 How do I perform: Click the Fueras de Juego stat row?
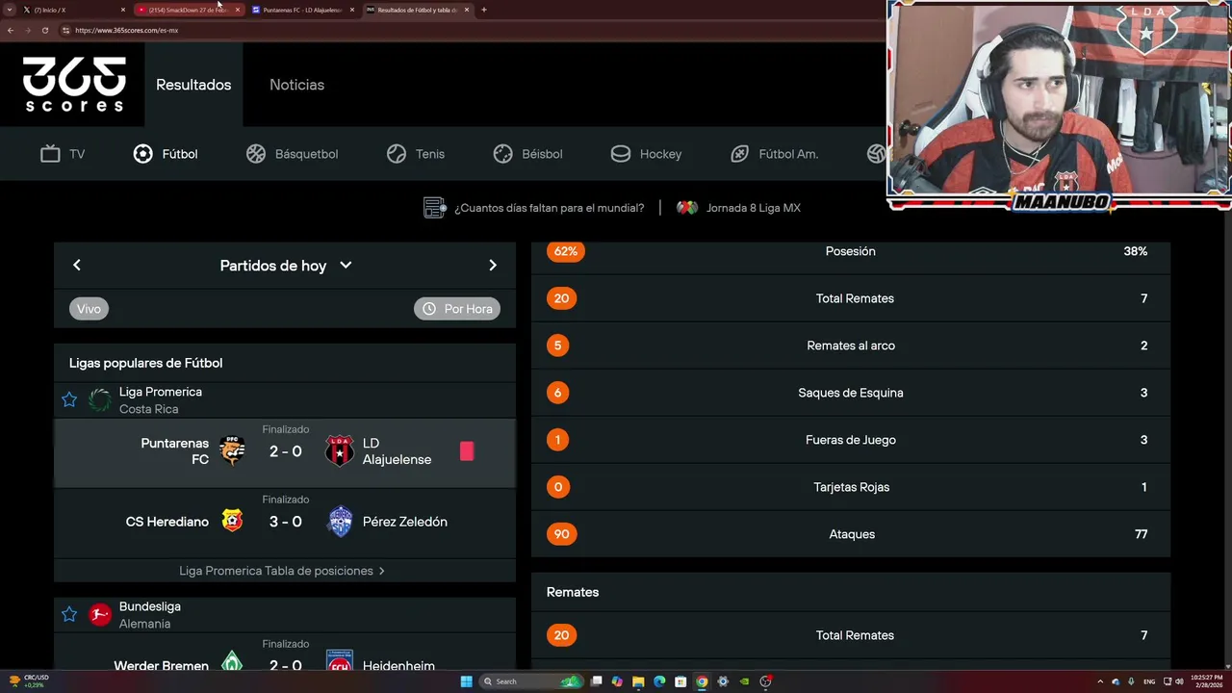[851, 440]
